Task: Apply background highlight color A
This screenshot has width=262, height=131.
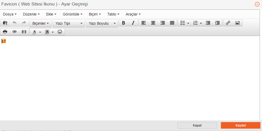Action: (x=47, y=32)
